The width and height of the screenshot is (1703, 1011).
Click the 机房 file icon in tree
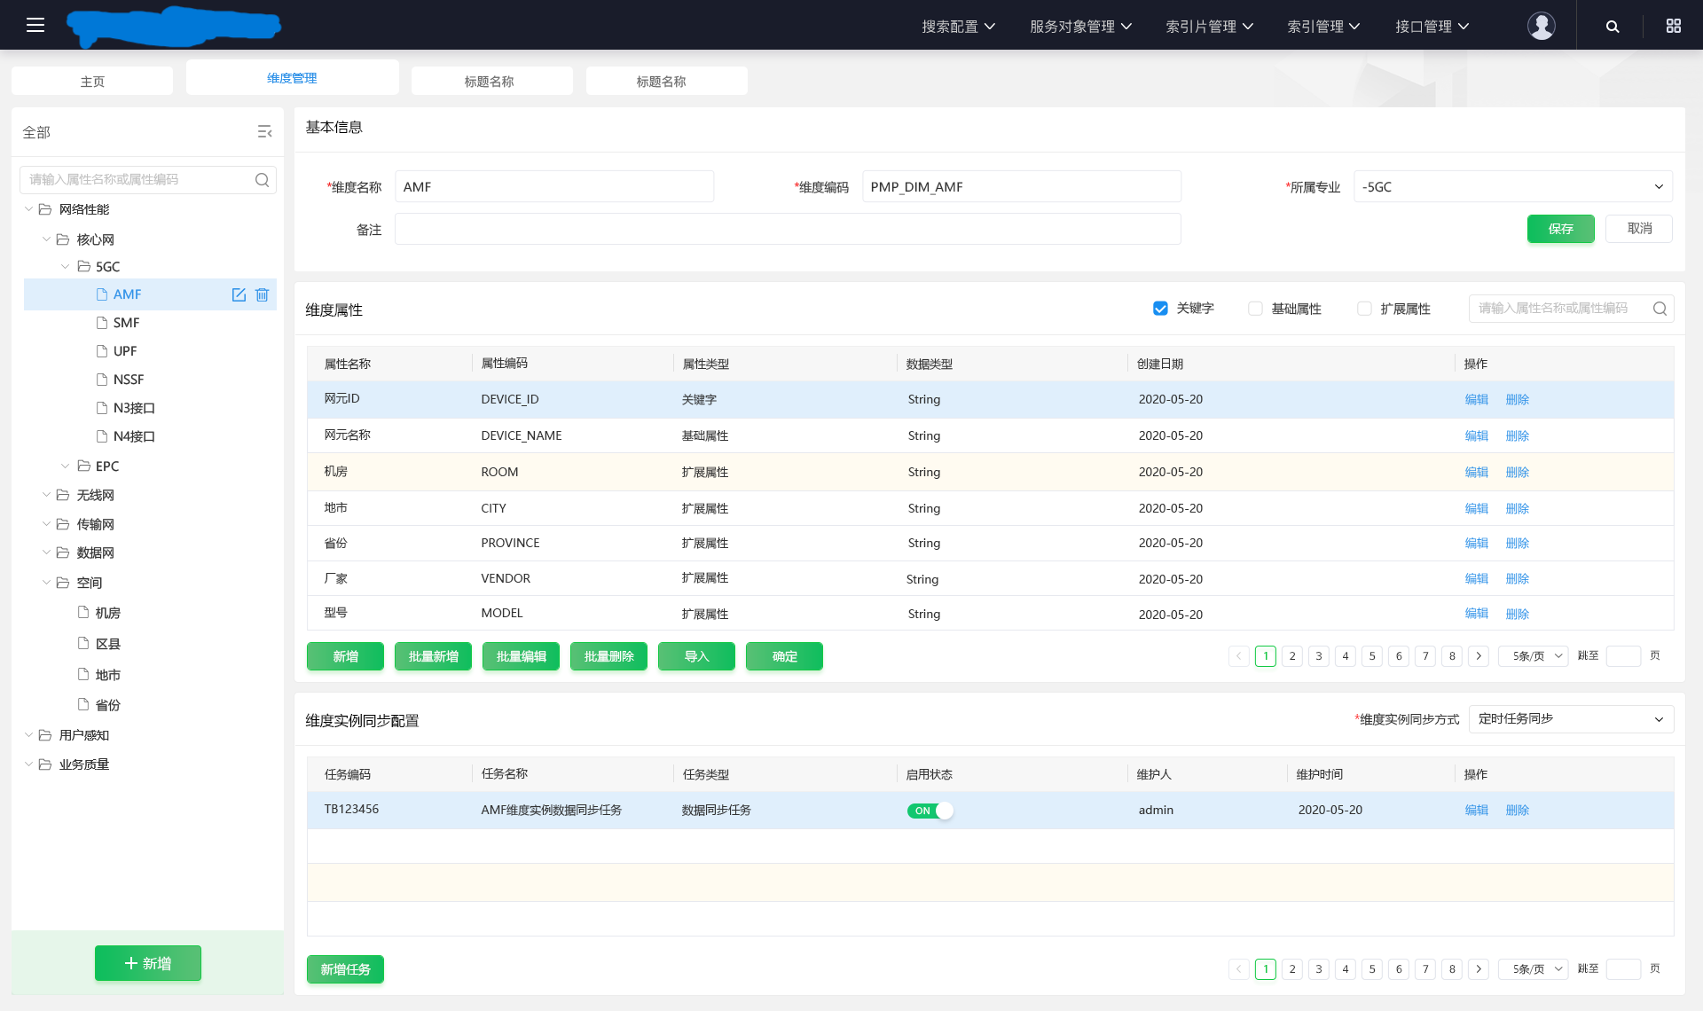click(x=83, y=612)
